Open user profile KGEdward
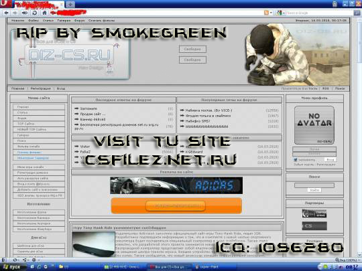The image size is (362, 271). point(194,152)
